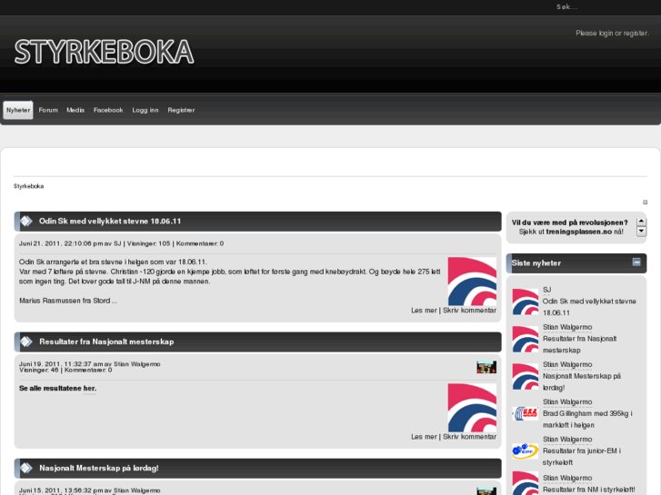Open sidebar Odin Sk med vellykket stevne
The height and width of the screenshot is (495, 661).
pos(589,307)
